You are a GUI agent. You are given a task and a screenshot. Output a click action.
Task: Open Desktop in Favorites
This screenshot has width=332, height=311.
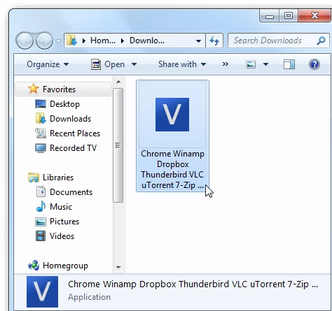pyautogui.click(x=64, y=104)
